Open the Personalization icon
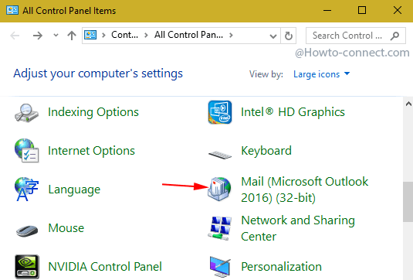Screen dimensions: 413x280 pos(220,267)
